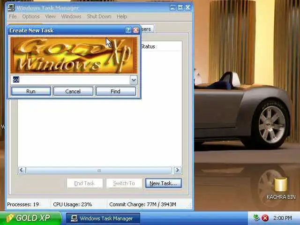Close the Create New Task dialog

tap(135, 30)
